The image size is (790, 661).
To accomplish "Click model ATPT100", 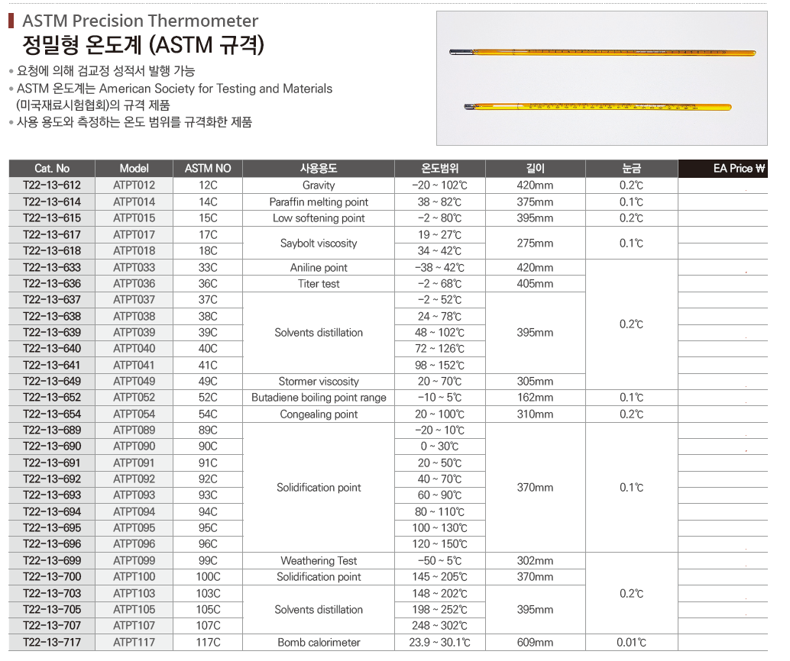I will click(x=134, y=576).
